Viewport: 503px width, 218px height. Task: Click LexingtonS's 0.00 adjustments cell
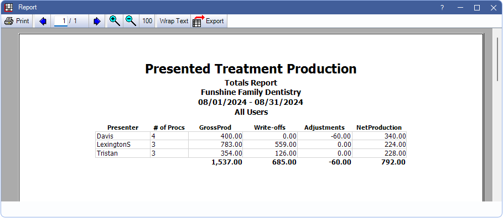click(x=325, y=145)
